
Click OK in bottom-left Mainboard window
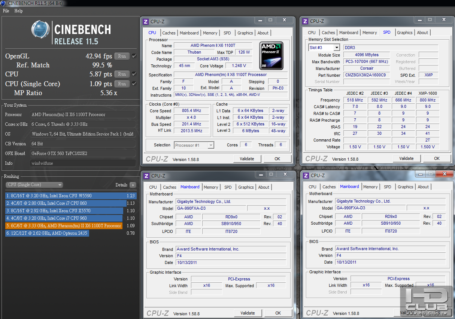[278, 313]
